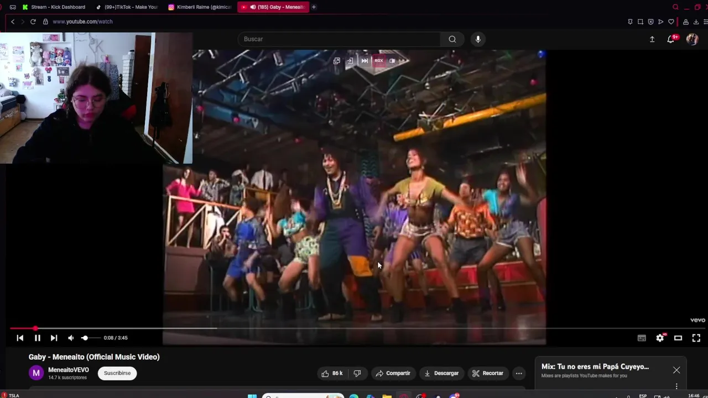
Task: Open the taskbar clock showing 16:46
Action: [694, 396]
